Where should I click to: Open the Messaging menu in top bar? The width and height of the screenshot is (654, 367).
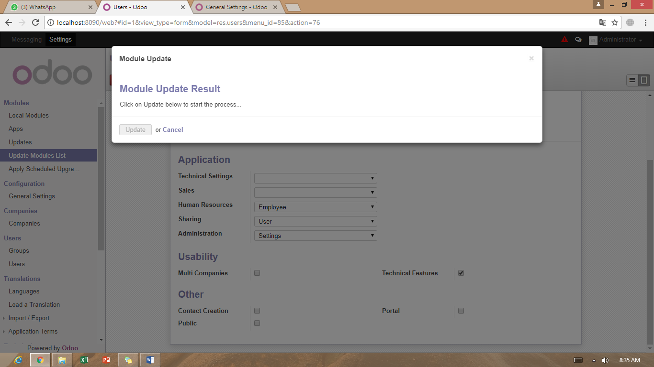26,40
